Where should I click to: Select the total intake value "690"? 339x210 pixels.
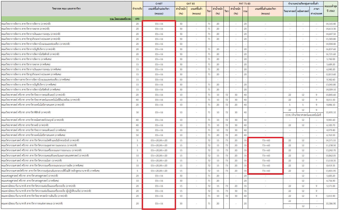pyautogui.click(x=137, y=19)
